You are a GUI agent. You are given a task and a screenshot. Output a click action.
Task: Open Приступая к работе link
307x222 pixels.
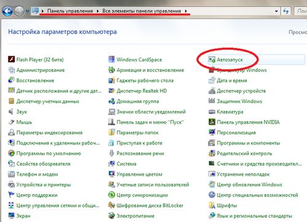pos(139,143)
